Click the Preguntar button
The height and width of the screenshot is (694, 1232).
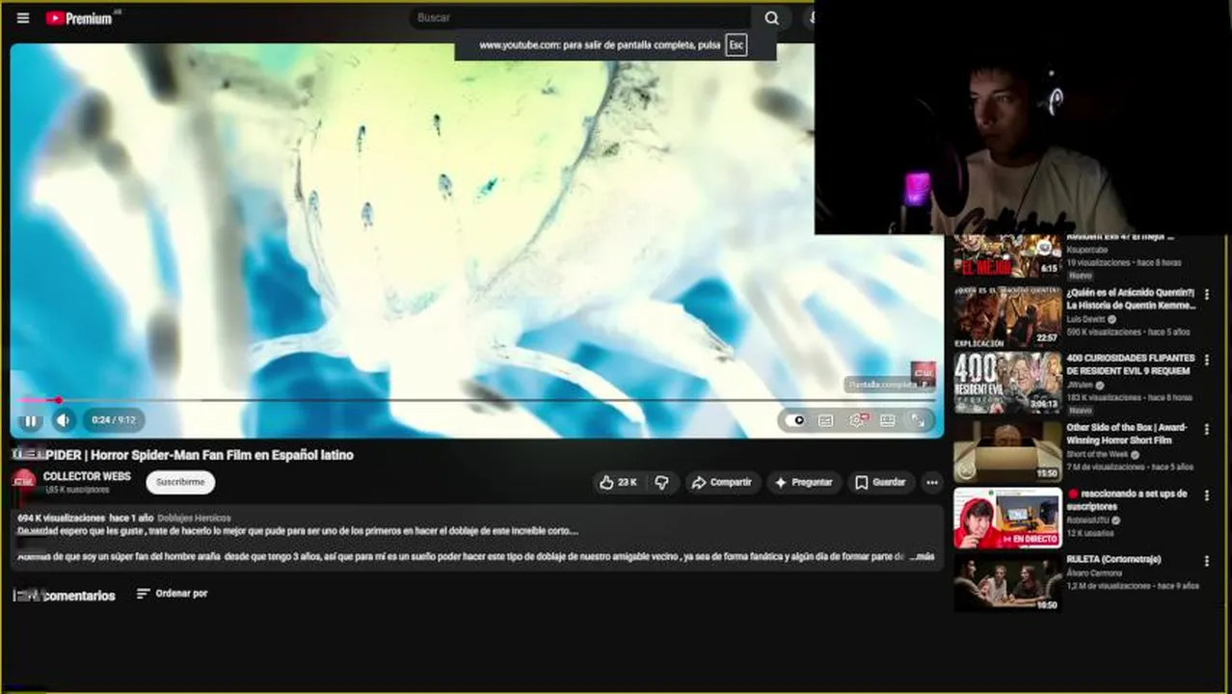[803, 482]
